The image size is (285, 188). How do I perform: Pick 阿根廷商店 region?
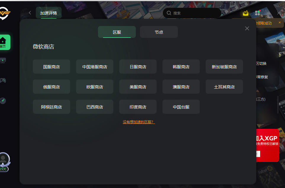click(51, 107)
